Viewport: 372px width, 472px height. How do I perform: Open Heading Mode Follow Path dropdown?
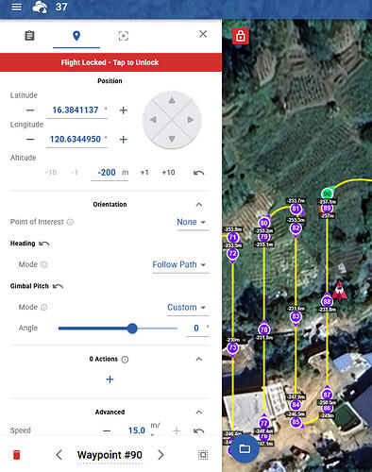[180, 264]
